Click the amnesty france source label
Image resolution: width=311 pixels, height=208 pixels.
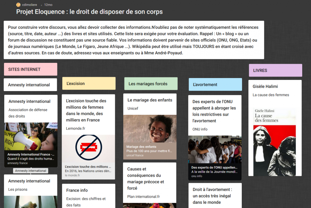17,163
